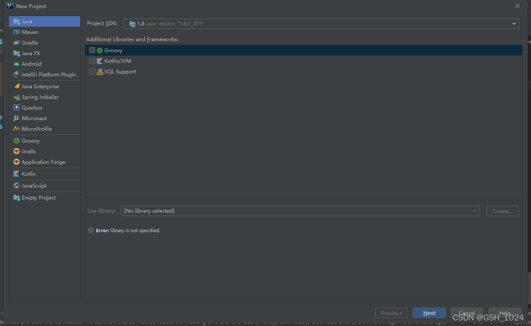Select Android project type
Viewport: 531px width, 326px height.
coord(45,64)
